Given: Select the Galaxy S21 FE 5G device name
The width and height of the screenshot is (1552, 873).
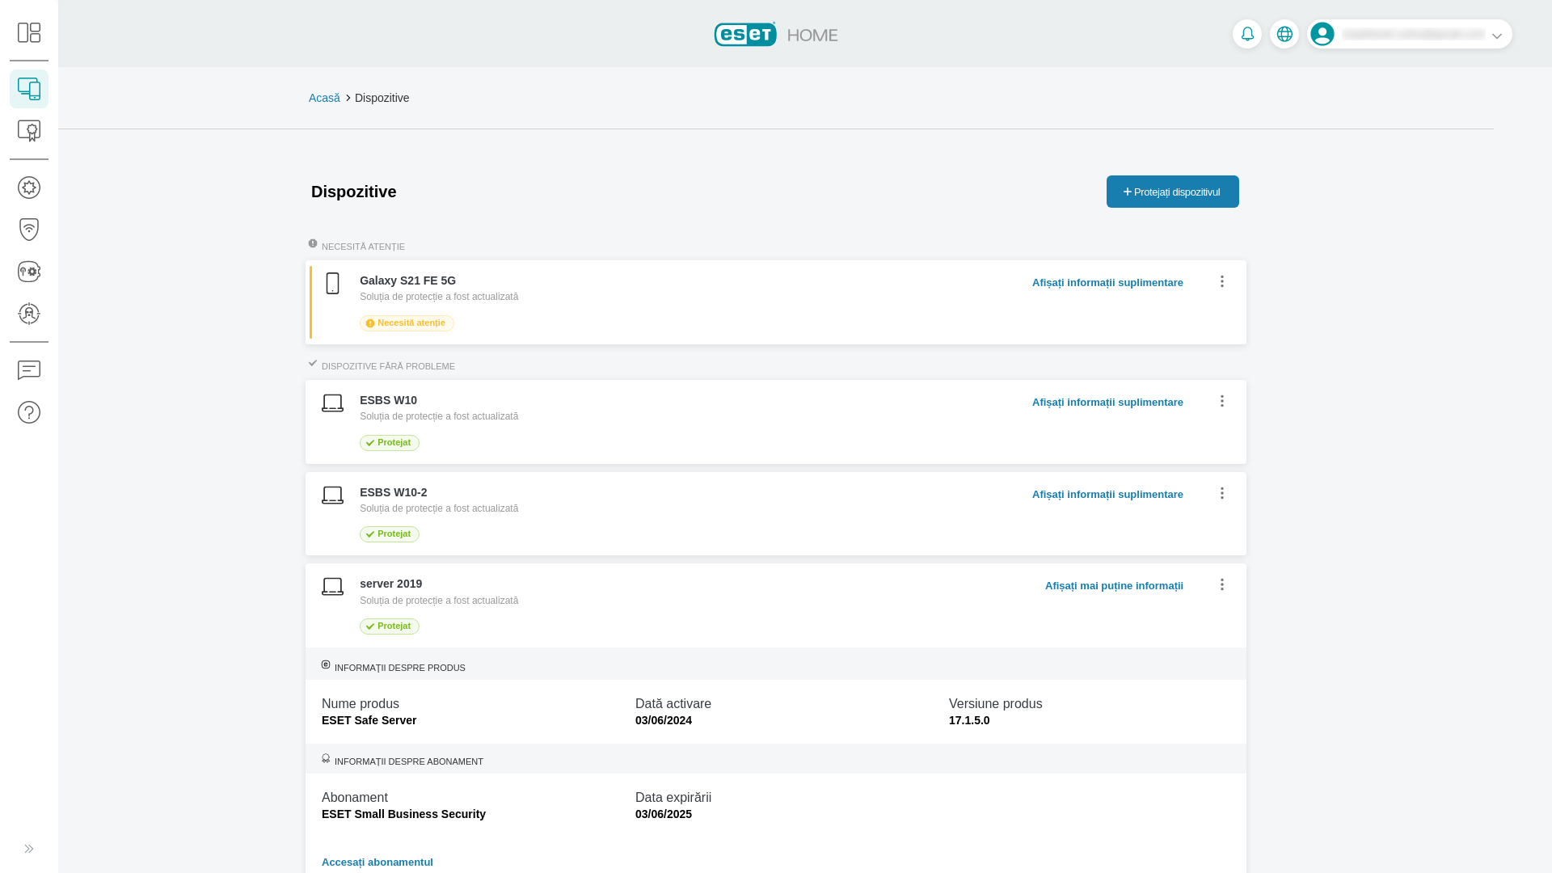Looking at the screenshot, I should 407,280.
